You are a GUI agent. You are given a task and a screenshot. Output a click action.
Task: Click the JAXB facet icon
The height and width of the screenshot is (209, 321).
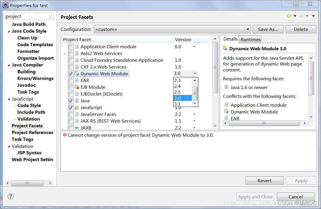coord(77,128)
